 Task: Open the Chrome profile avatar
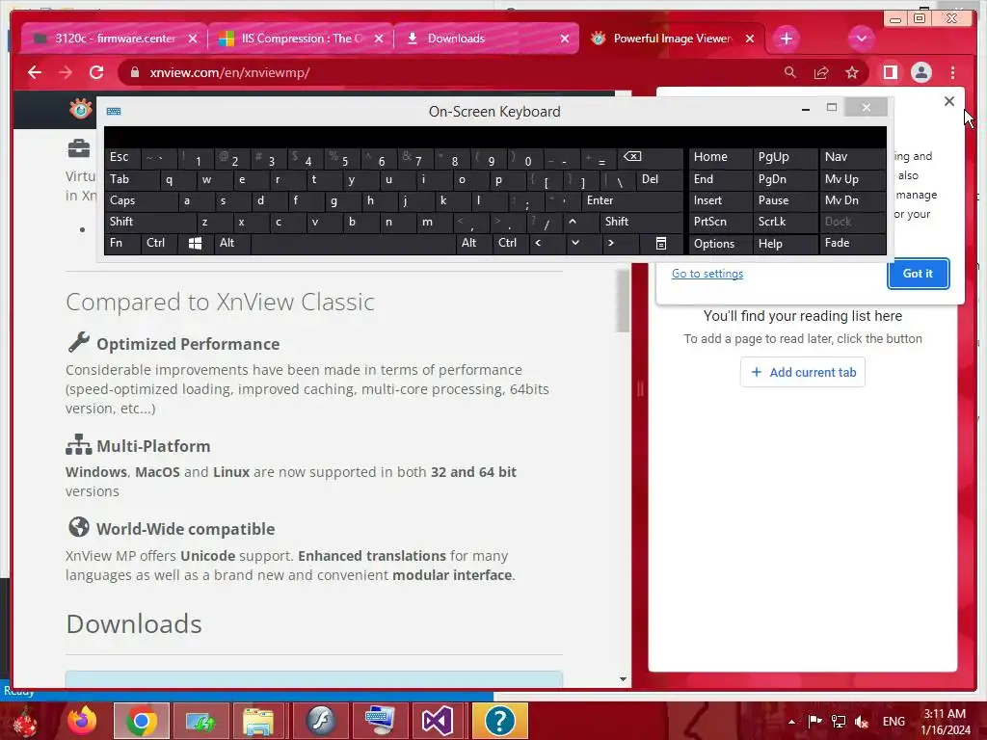pos(920,72)
